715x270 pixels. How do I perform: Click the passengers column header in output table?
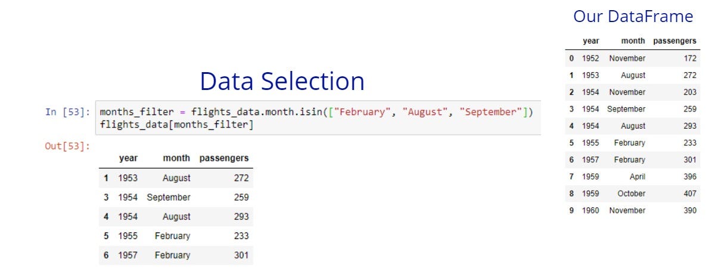point(223,158)
